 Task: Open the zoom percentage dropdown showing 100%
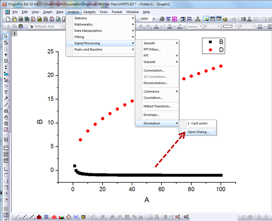coord(154,19)
